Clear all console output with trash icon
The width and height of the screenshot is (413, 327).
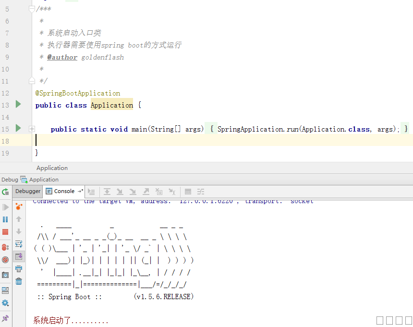19,281
